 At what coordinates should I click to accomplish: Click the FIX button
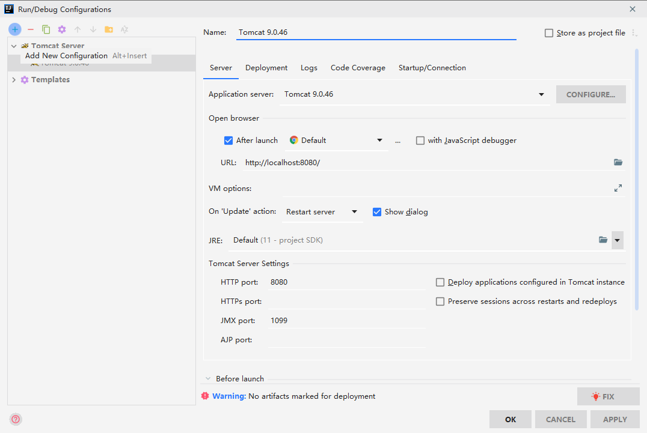pos(608,396)
